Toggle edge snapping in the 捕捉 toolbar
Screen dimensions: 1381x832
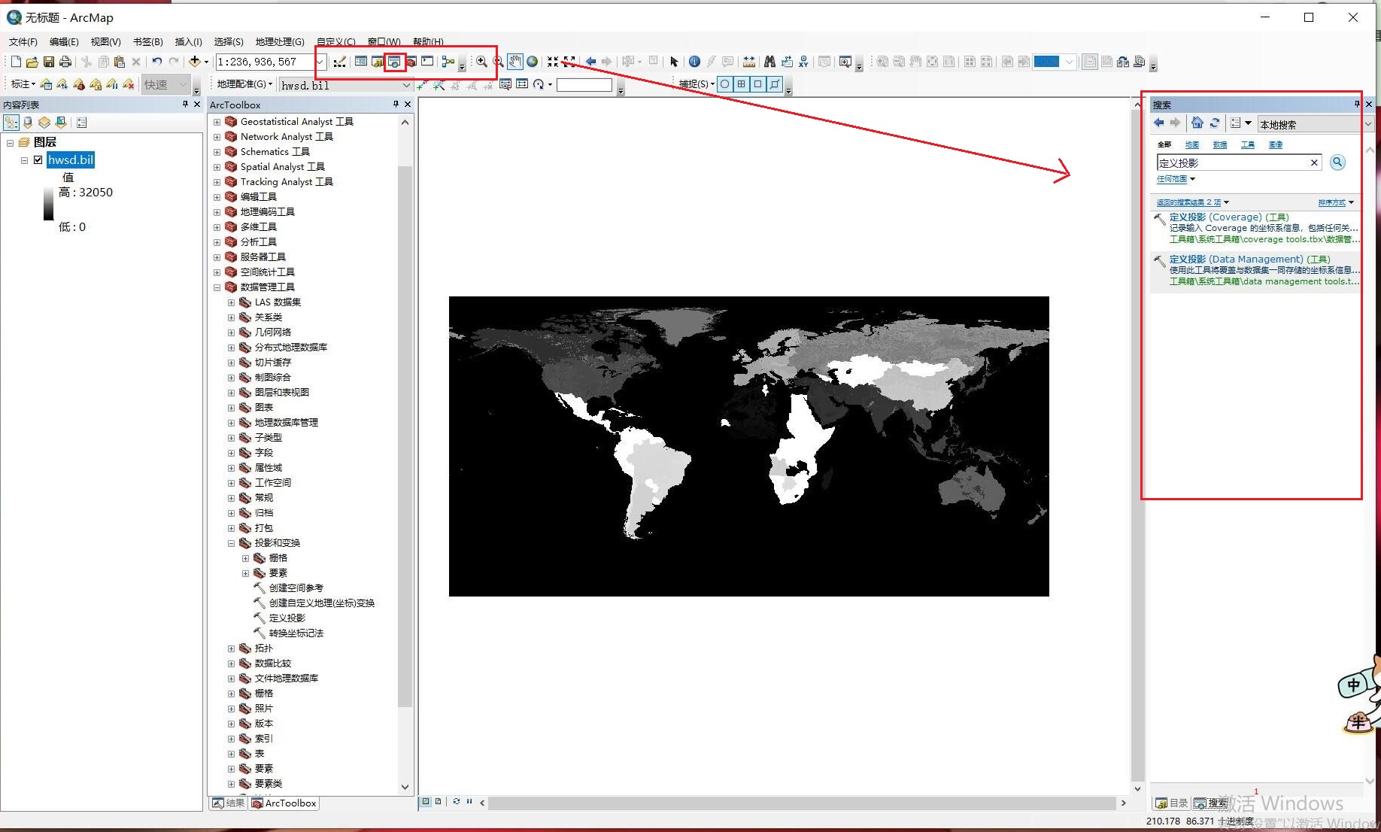pyautogui.click(x=775, y=84)
